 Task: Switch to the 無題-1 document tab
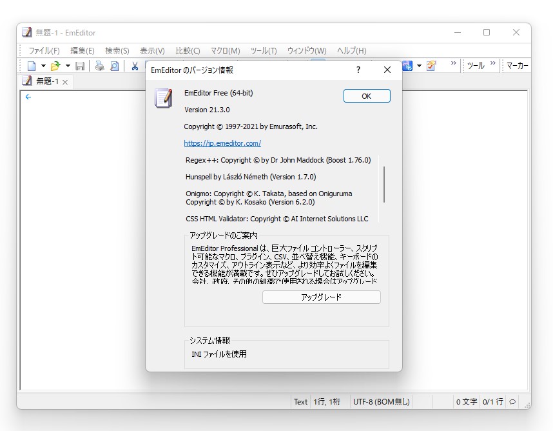click(47, 81)
